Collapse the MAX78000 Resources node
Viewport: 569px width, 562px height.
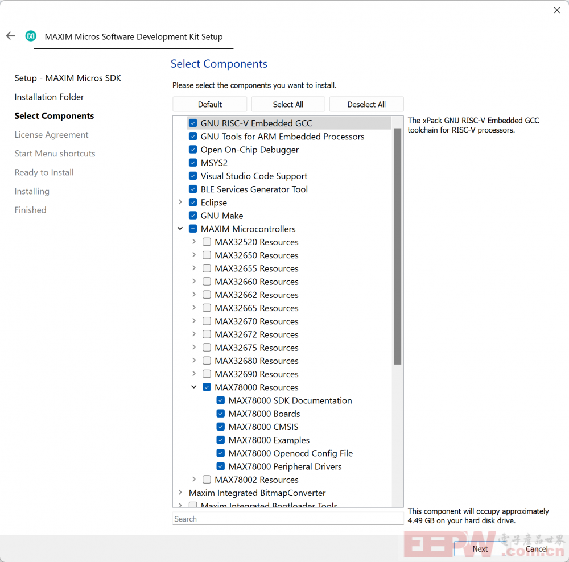[194, 387]
